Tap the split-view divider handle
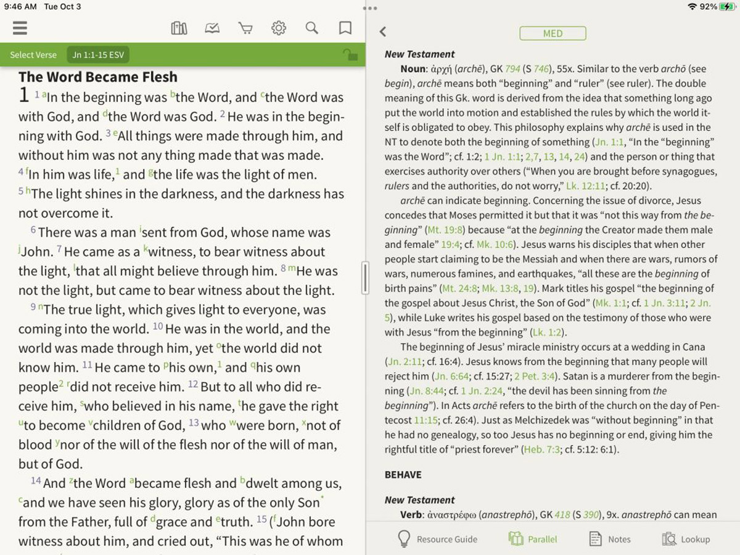Image resolution: width=740 pixels, height=555 pixels. coord(365,278)
